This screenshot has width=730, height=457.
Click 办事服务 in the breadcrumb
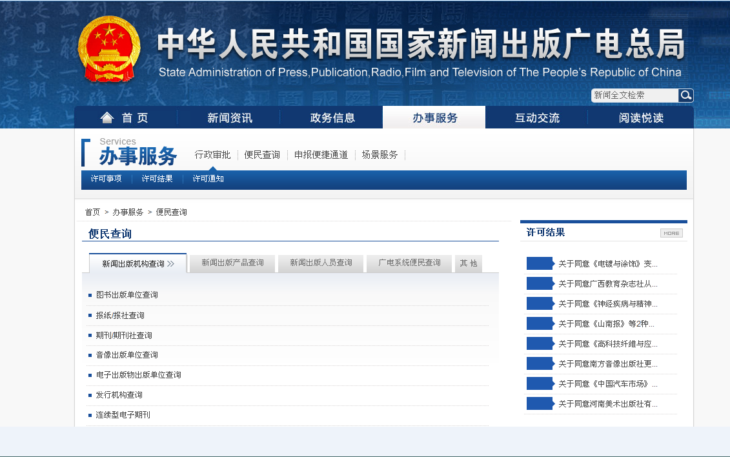[128, 212]
